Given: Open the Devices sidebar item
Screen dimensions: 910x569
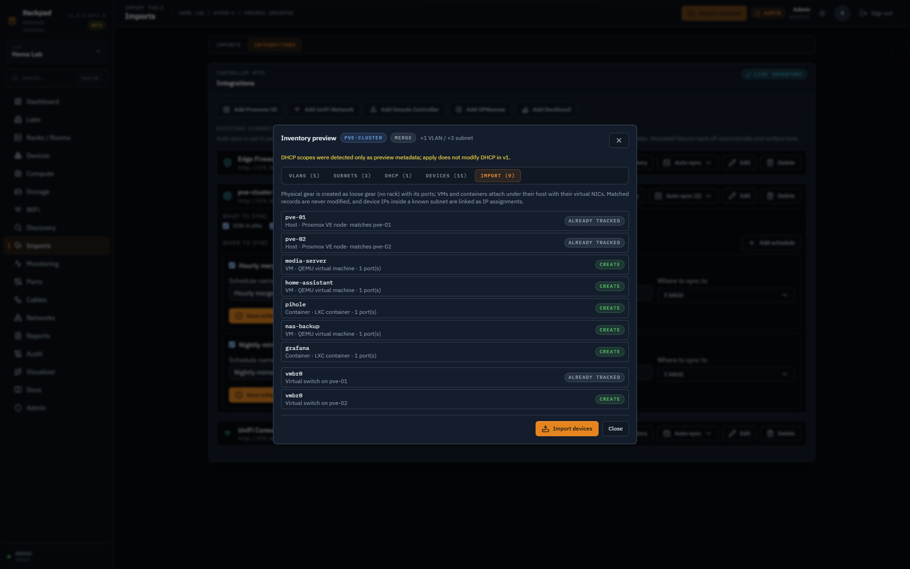Looking at the screenshot, I should pyautogui.click(x=57, y=156).
